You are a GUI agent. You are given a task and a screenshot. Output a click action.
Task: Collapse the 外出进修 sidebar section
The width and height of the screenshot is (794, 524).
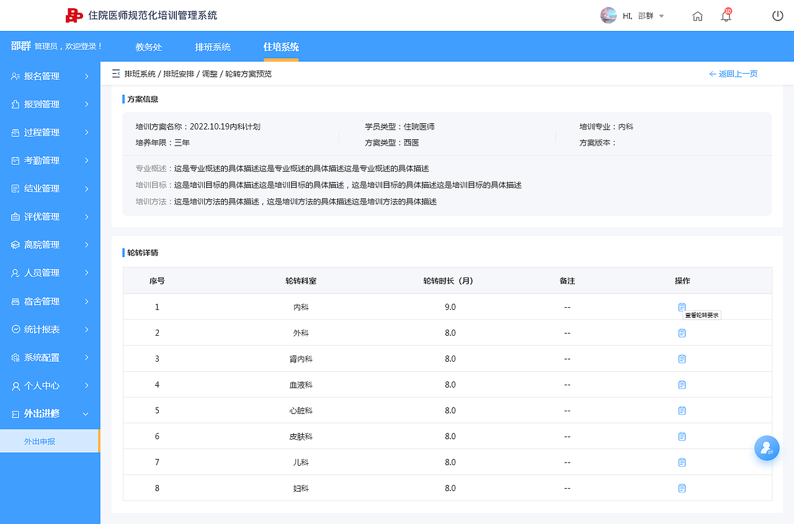(50, 414)
